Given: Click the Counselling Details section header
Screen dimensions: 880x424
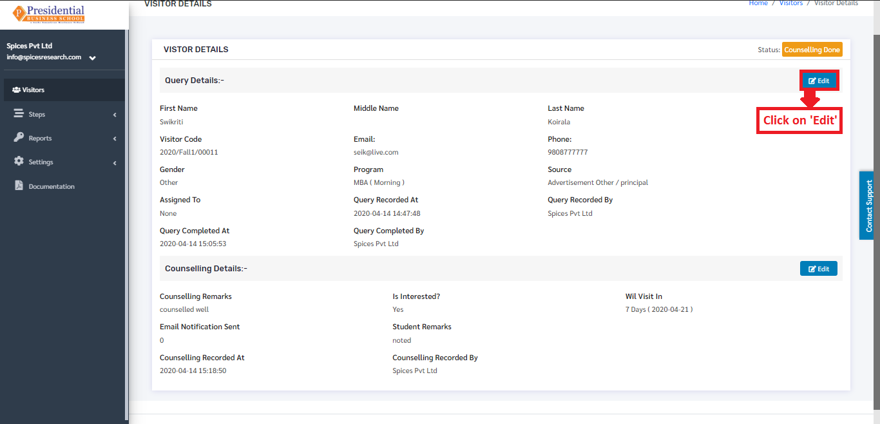Looking at the screenshot, I should point(206,269).
